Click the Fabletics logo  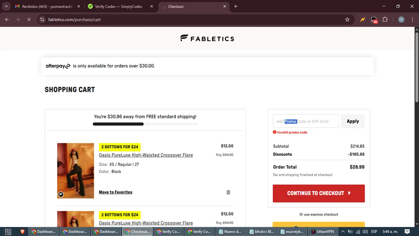[207, 38]
